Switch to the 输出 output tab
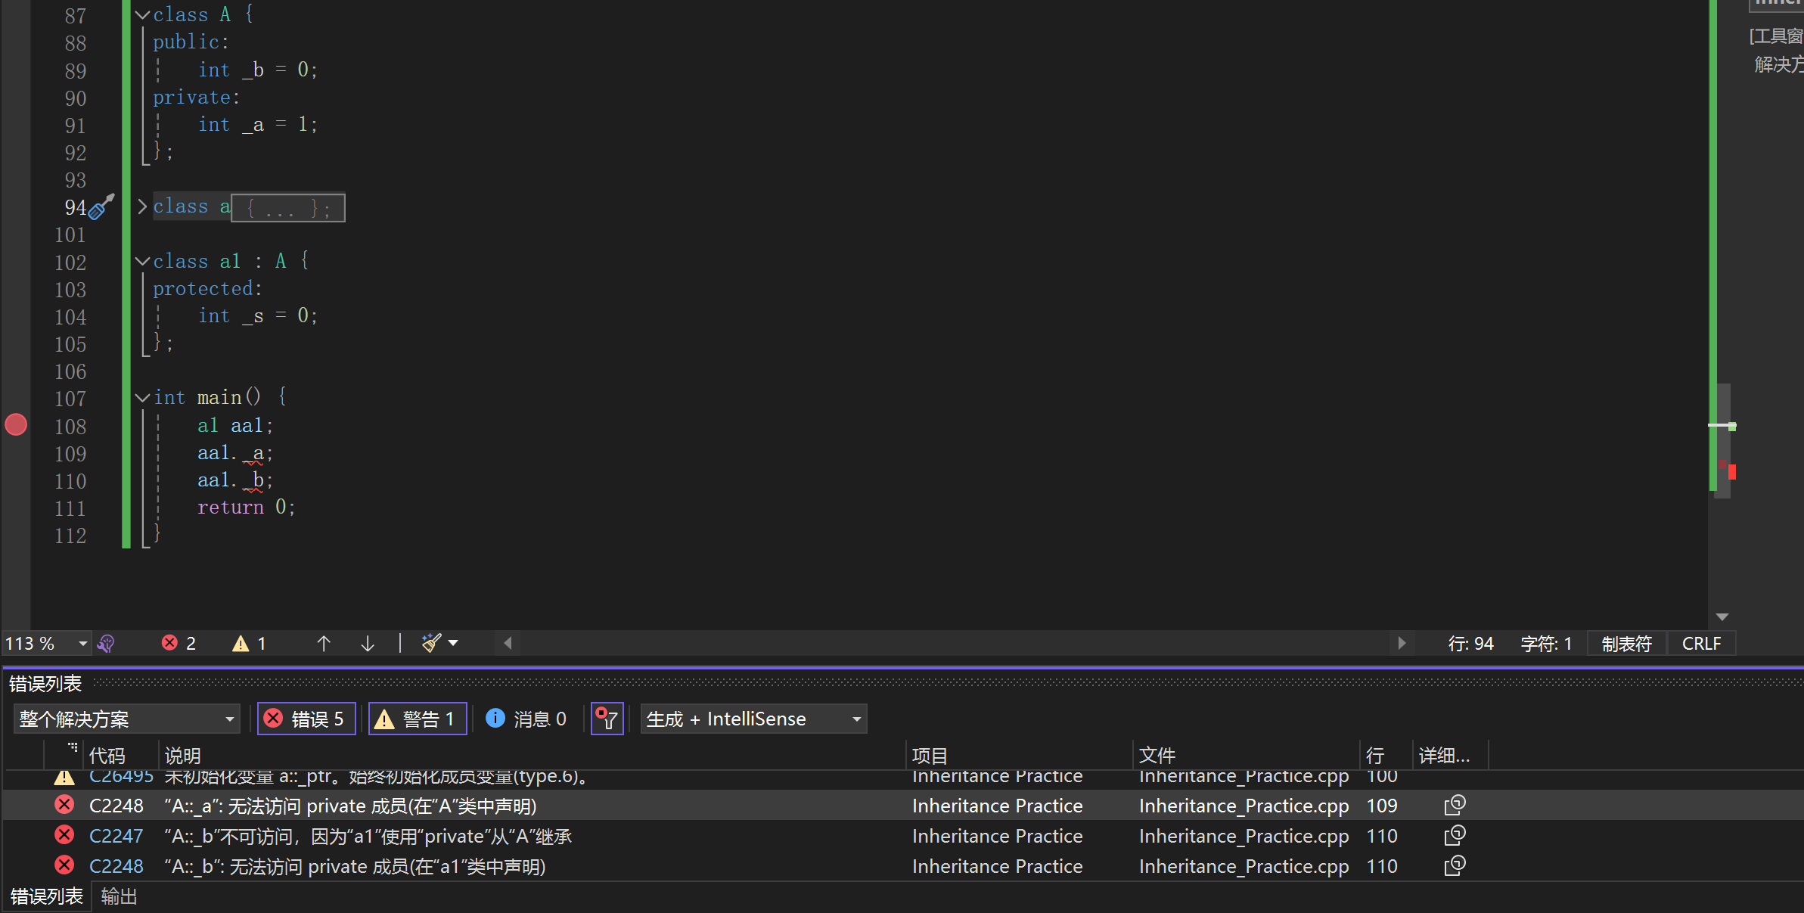This screenshot has width=1804, height=913. point(120,897)
